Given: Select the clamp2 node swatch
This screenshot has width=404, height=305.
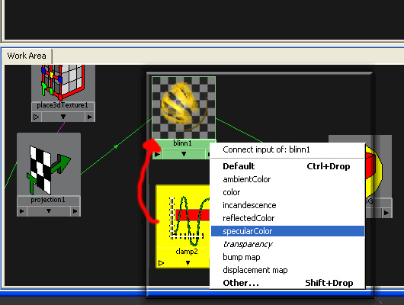Looking at the screenshot, I should coord(184,216).
